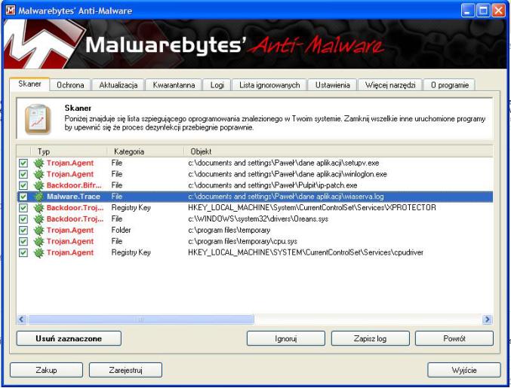Select the c:\program files\temporary\cpu.sys path
This screenshot has width=511, height=388.
(242, 241)
